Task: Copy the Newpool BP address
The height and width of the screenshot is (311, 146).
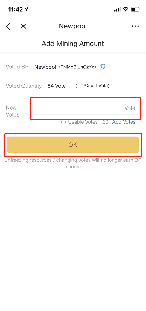Action: pos(102,67)
